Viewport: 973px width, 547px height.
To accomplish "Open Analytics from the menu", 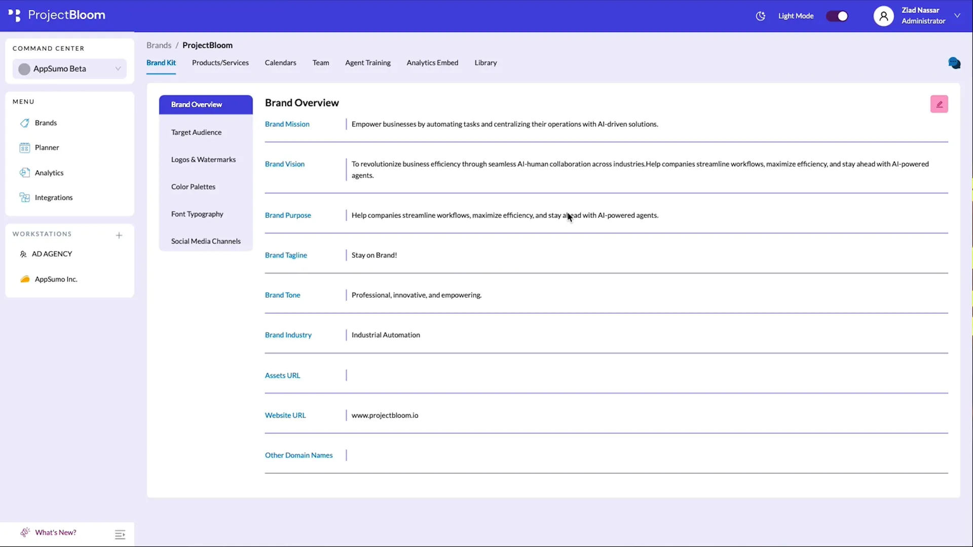I will click(x=49, y=173).
